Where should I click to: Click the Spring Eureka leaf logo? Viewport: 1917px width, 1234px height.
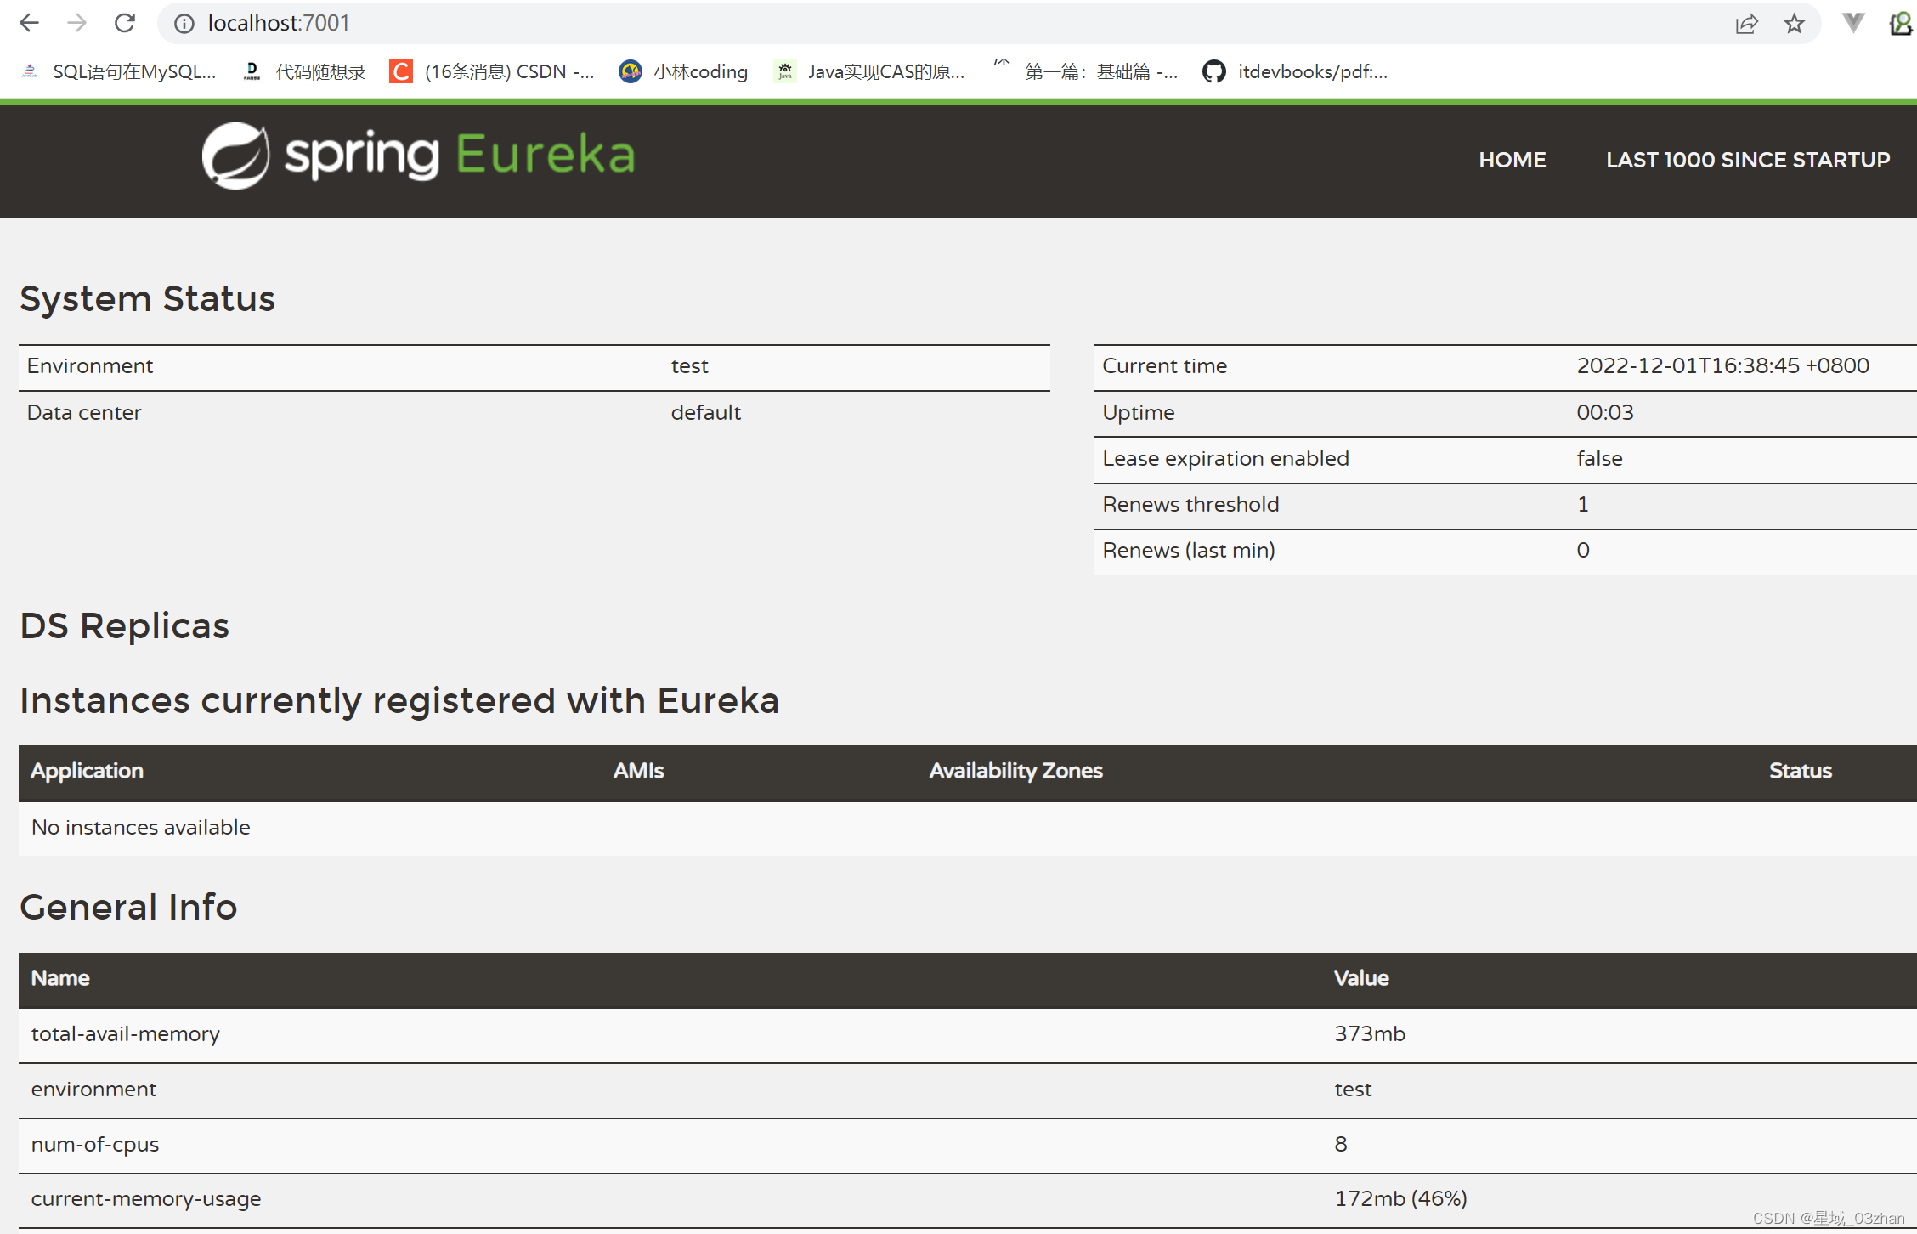pos(235,156)
